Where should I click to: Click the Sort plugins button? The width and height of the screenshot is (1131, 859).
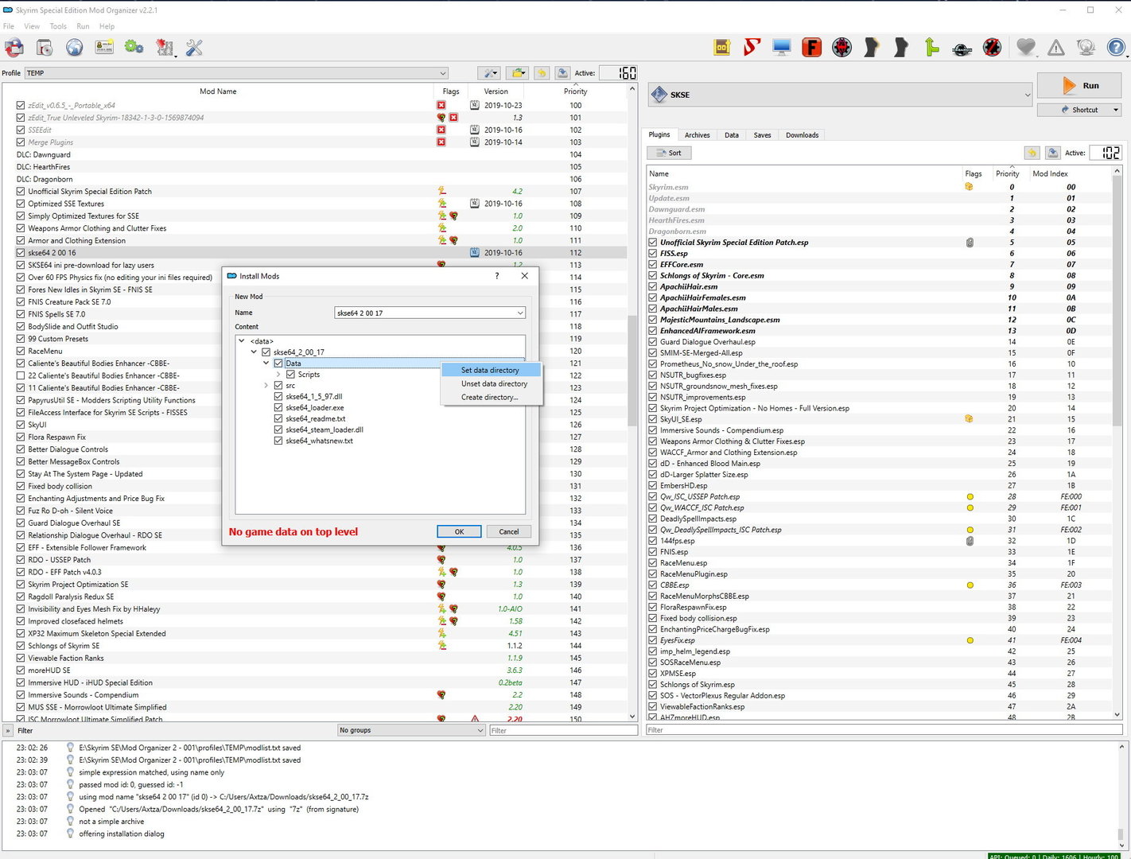pyautogui.click(x=669, y=153)
